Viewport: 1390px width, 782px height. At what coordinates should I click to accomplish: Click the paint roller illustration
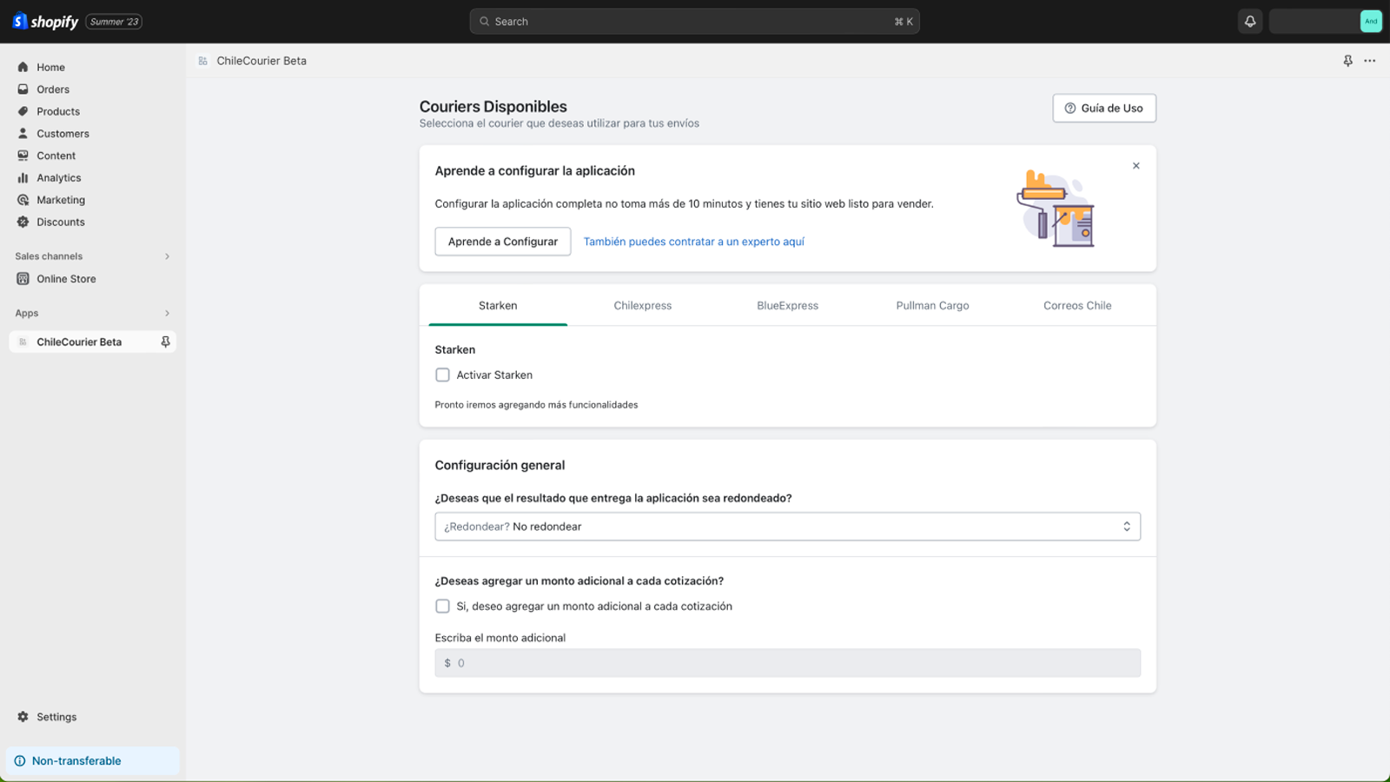1055,209
